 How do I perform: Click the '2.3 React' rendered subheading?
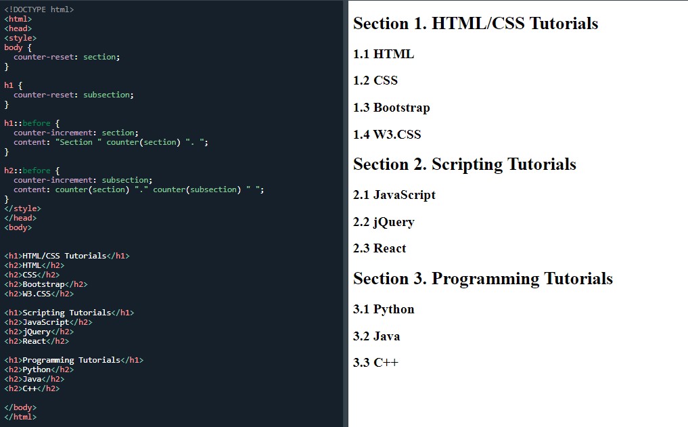[380, 248]
